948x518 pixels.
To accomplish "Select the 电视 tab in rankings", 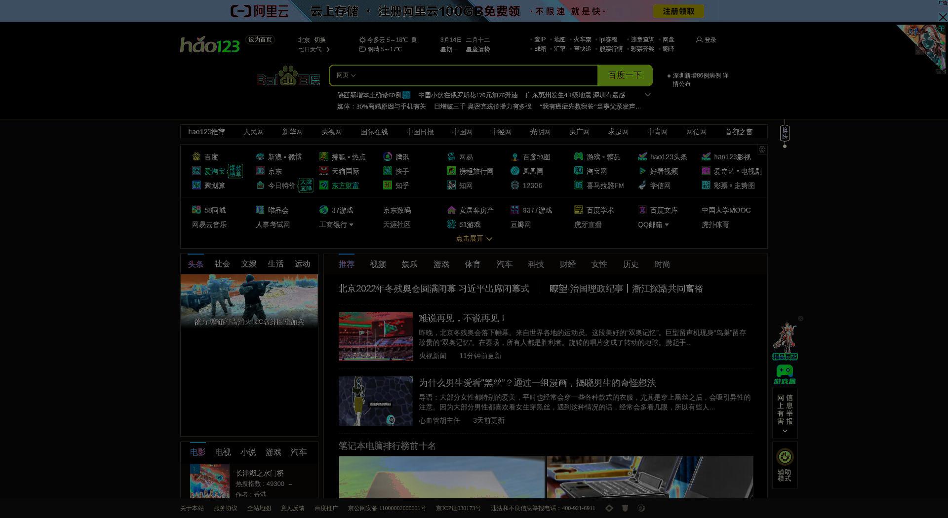I will (x=223, y=452).
